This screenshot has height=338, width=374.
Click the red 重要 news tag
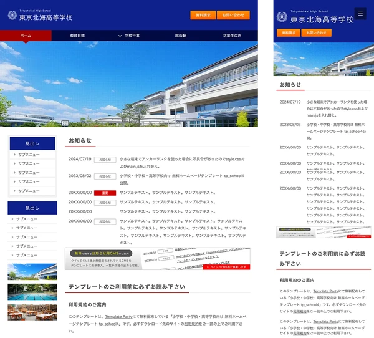(x=105, y=193)
